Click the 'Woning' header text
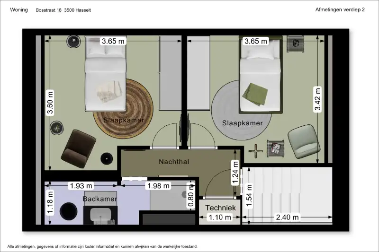 tap(19, 10)
